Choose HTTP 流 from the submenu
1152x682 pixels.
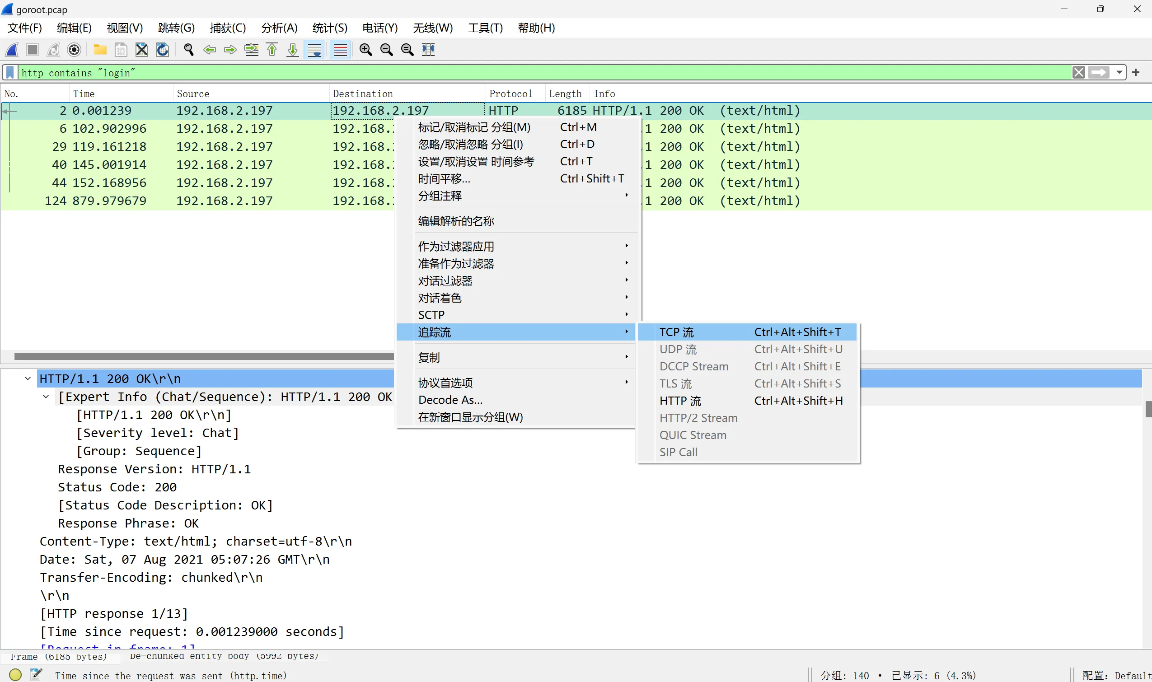pyautogui.click(x=680, y=401)
